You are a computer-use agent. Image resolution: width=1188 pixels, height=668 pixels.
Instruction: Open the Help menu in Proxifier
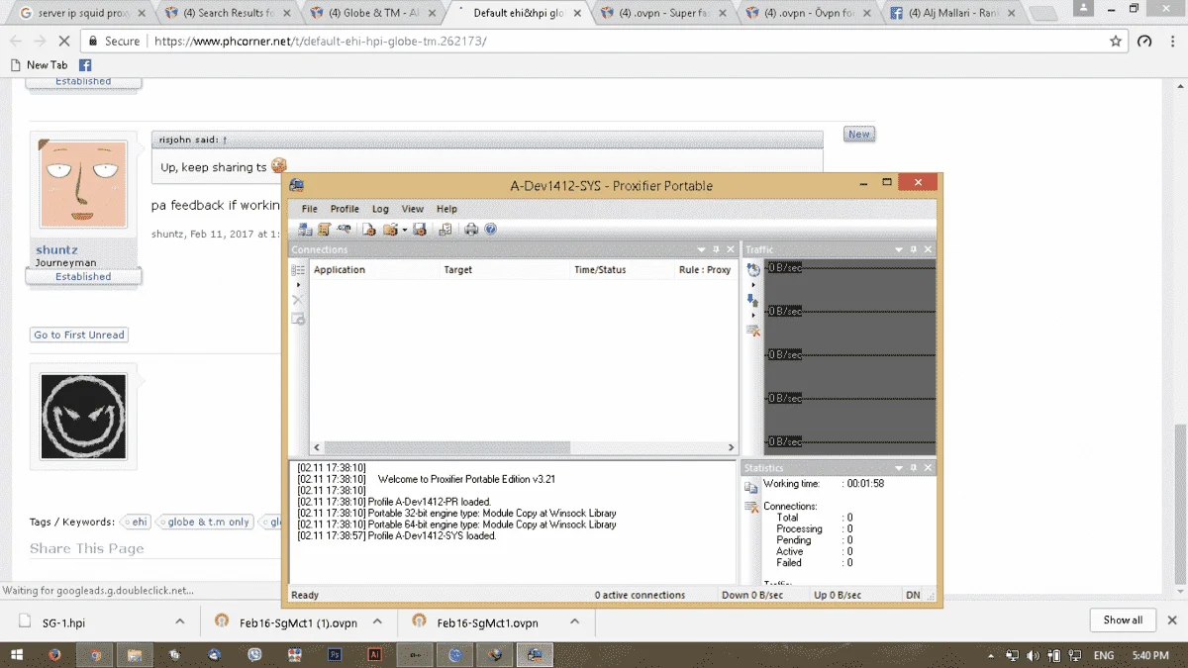pyautogui.click(x=446, y=209)
